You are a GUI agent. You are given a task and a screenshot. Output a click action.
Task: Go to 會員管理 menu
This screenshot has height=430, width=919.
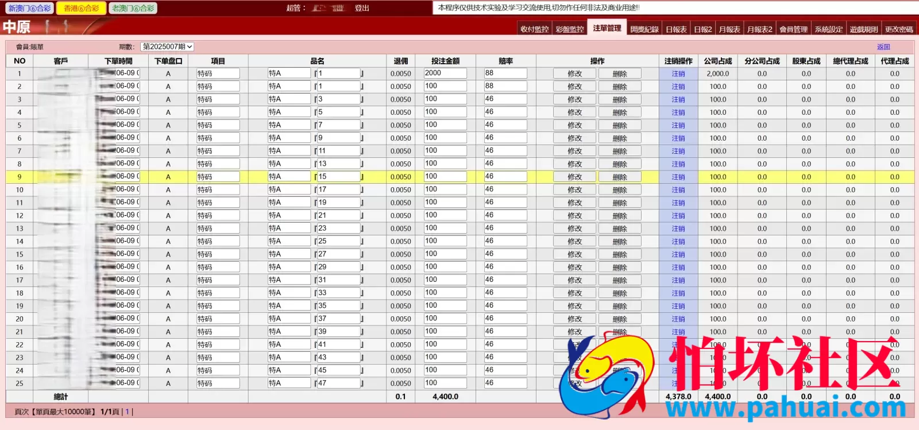click(x=793, y=29)
